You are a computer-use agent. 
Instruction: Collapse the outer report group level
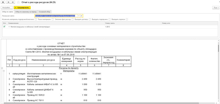point(2,68)
